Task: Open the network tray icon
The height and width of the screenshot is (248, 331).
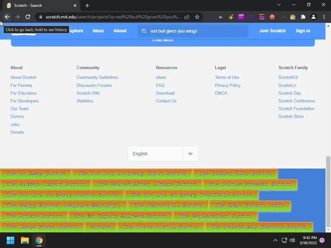Action: 284,240
